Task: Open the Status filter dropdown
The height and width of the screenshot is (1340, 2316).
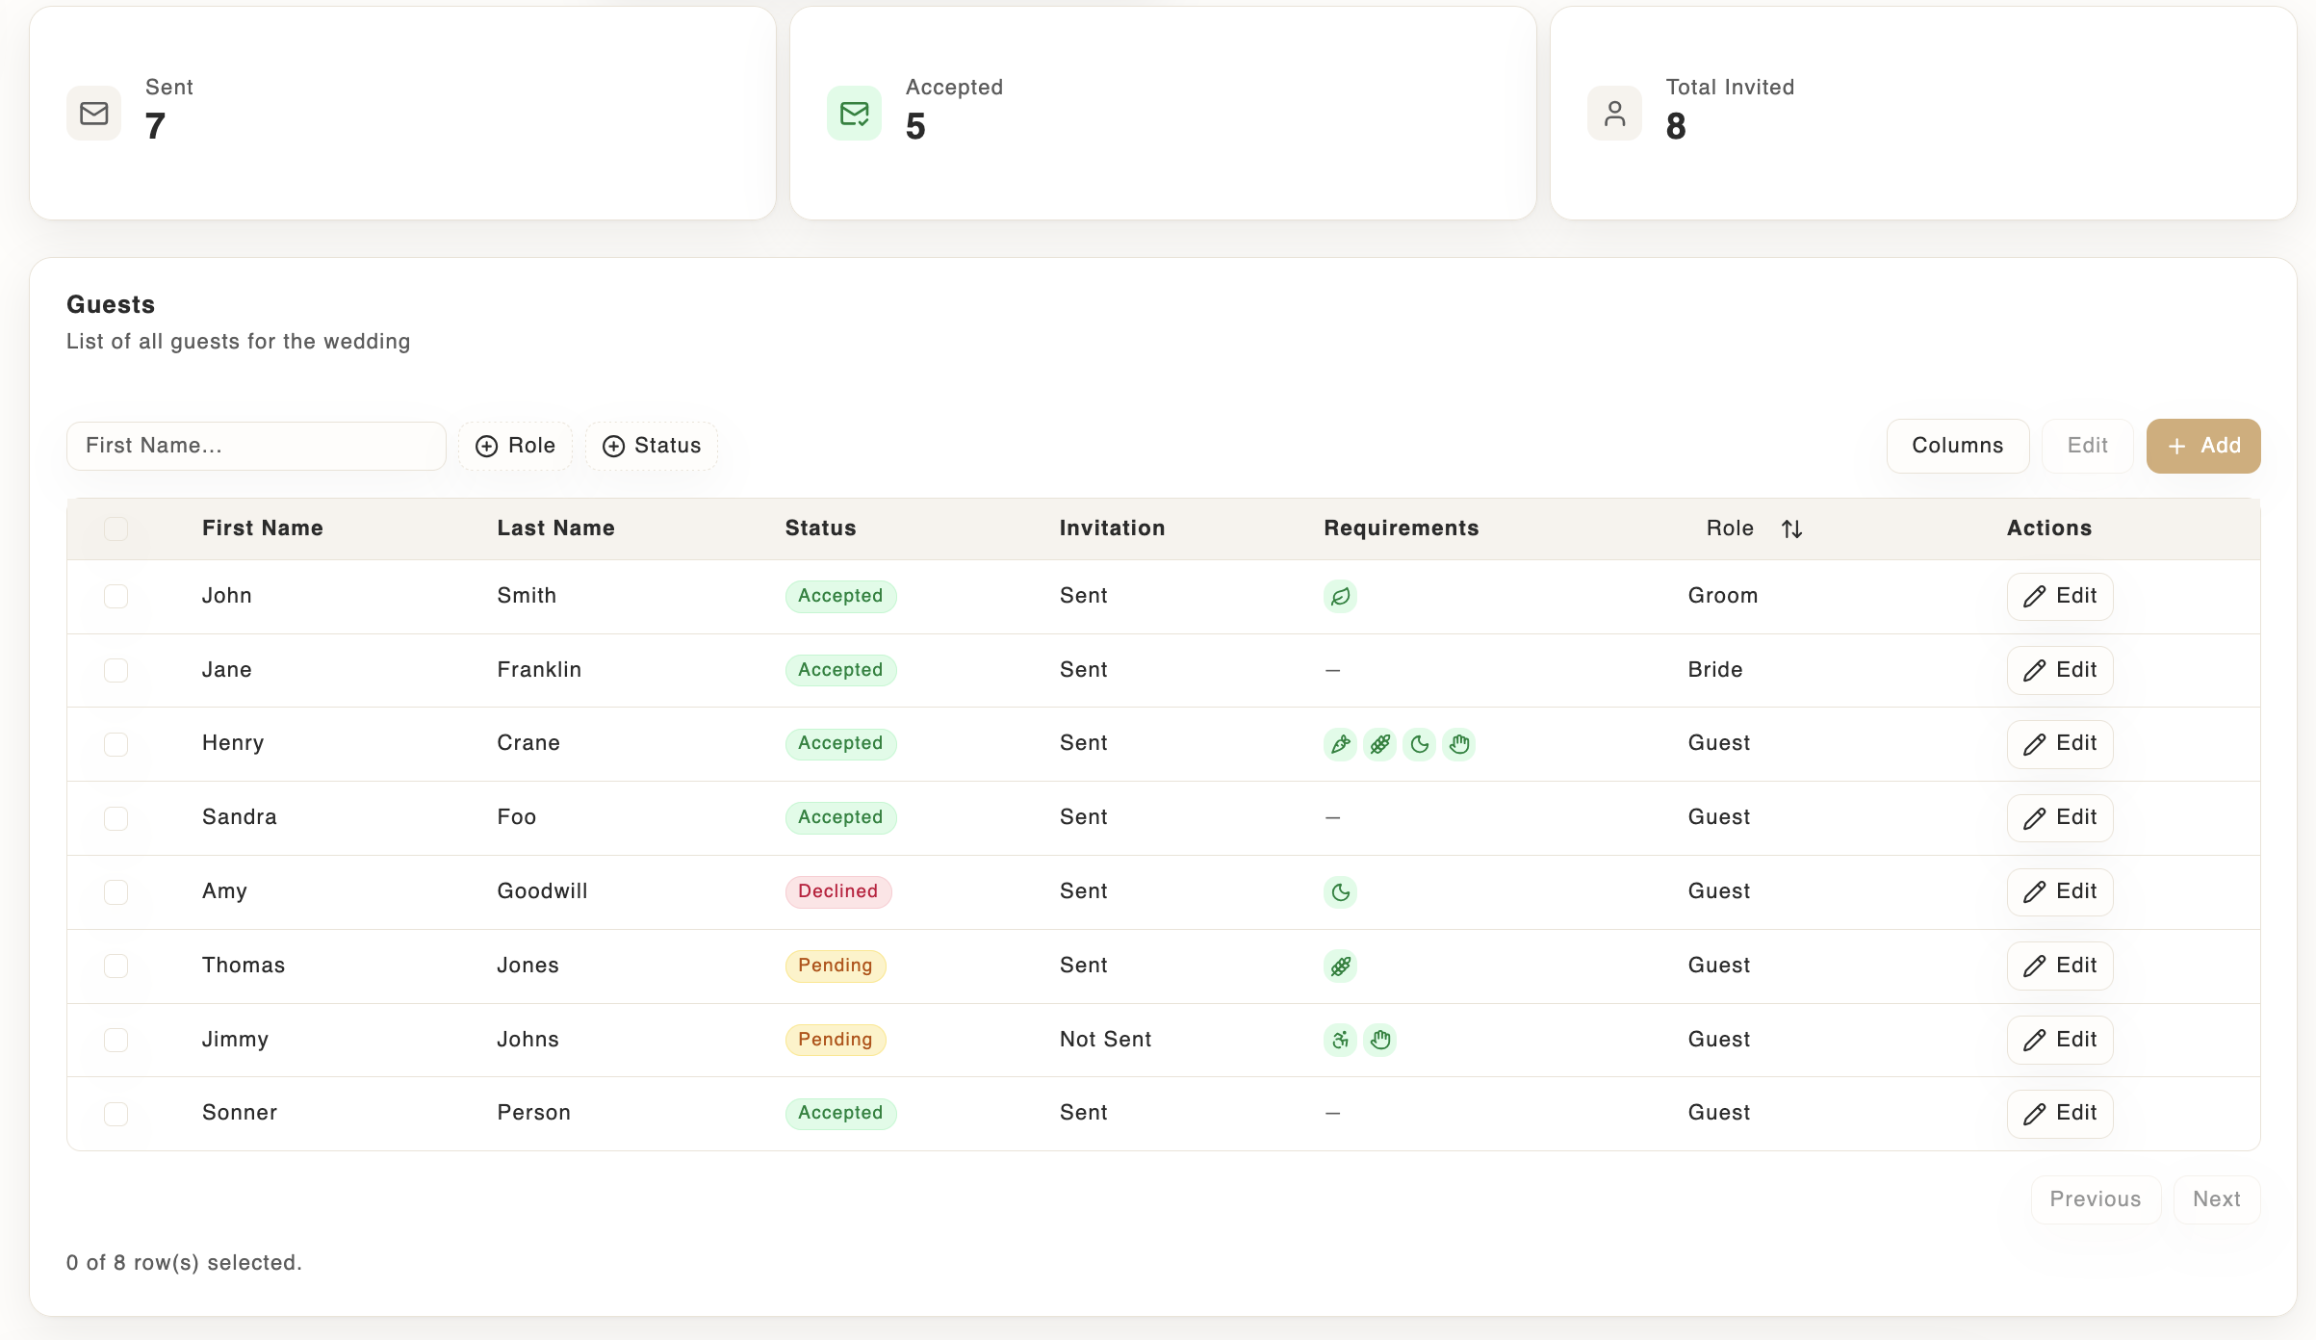Action: pos(652,445)
